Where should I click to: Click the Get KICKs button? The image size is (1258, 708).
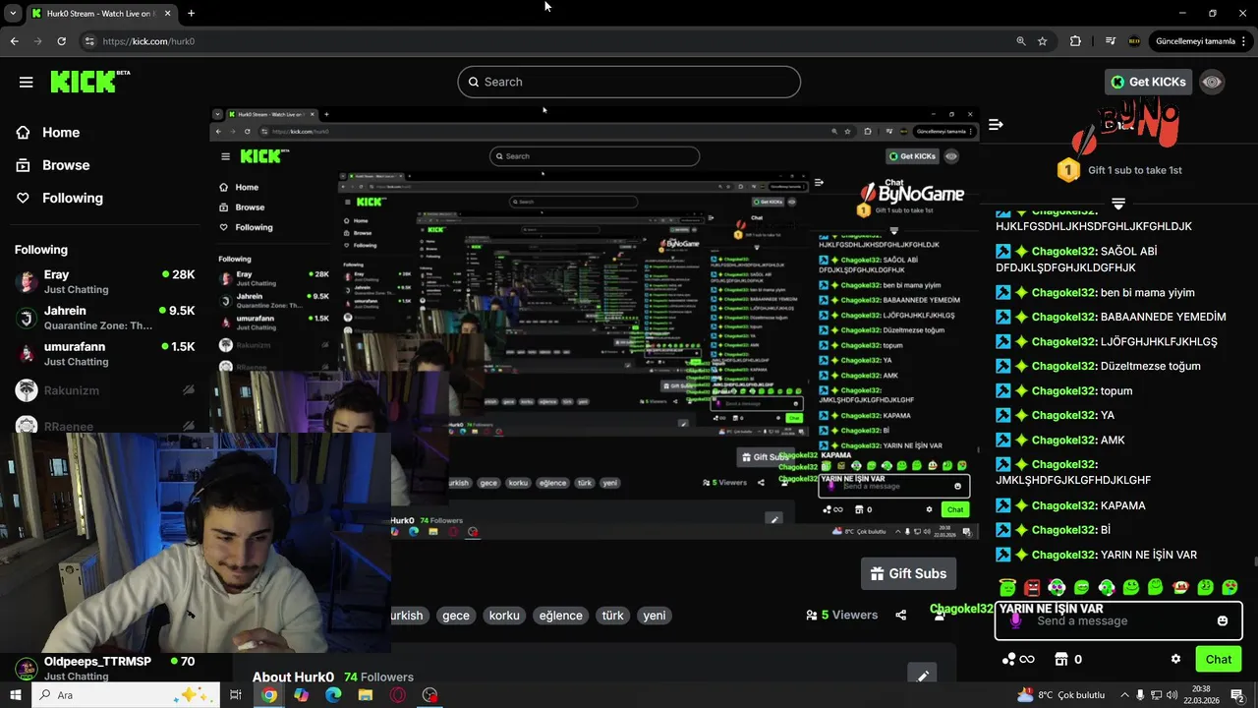click(x=1149, y=82)
